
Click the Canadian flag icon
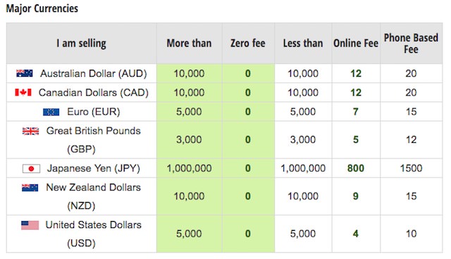23,92
